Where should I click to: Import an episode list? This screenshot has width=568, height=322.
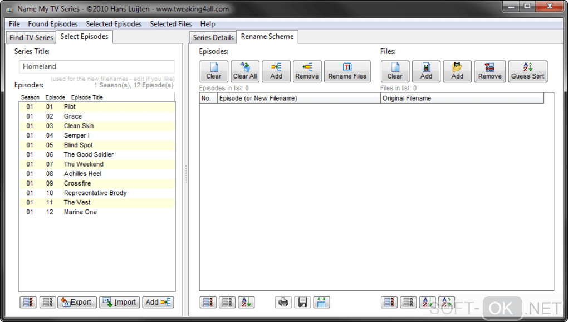coord(120,302)
